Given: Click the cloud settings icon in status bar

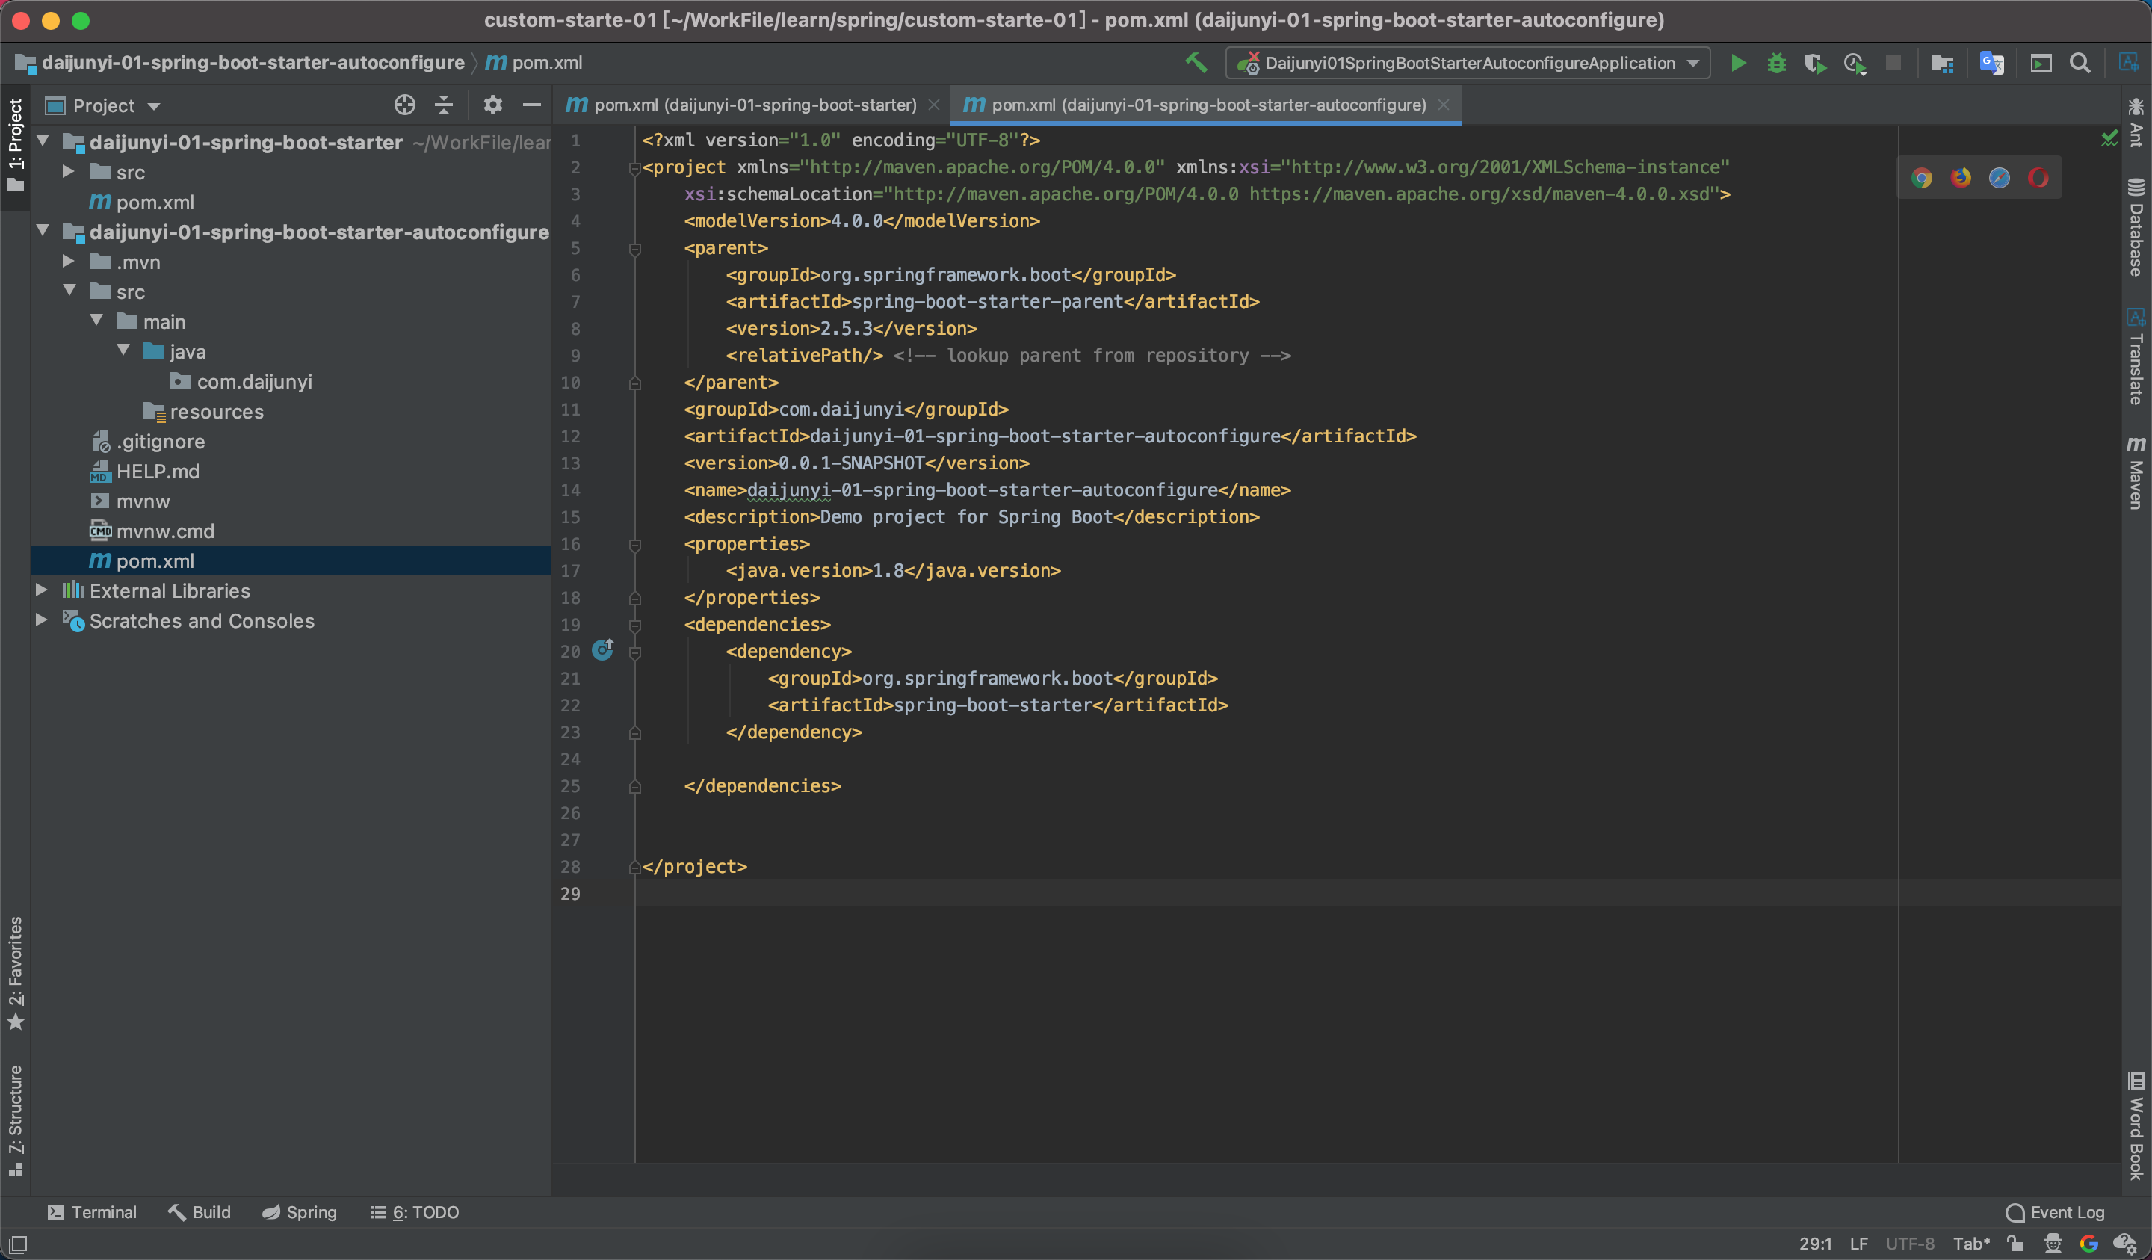Looking at the screenshot, I should click(2124, 1244).
